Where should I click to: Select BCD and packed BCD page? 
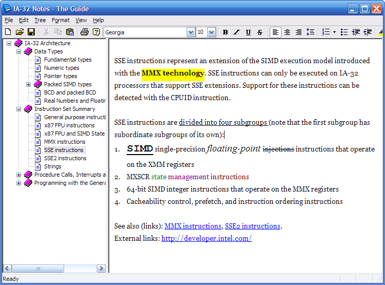70,92
